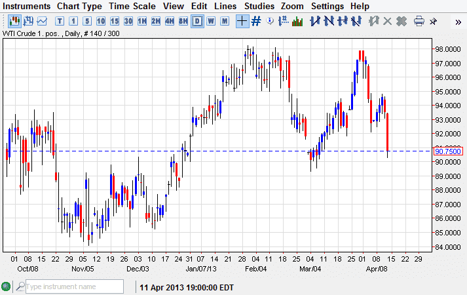The width and height of the screenshot is (467, 295).
Task: Select the Daily (D) time scale button
Action: 197,21
